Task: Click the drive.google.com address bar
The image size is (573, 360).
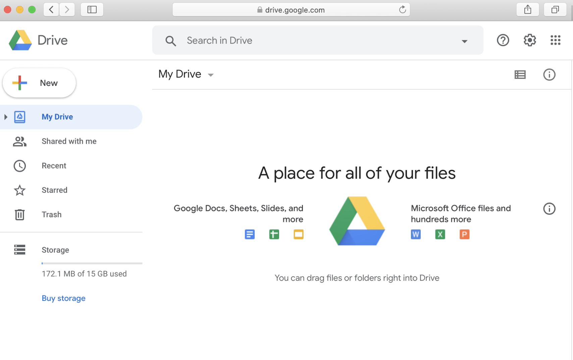Action: pos(291,10)
